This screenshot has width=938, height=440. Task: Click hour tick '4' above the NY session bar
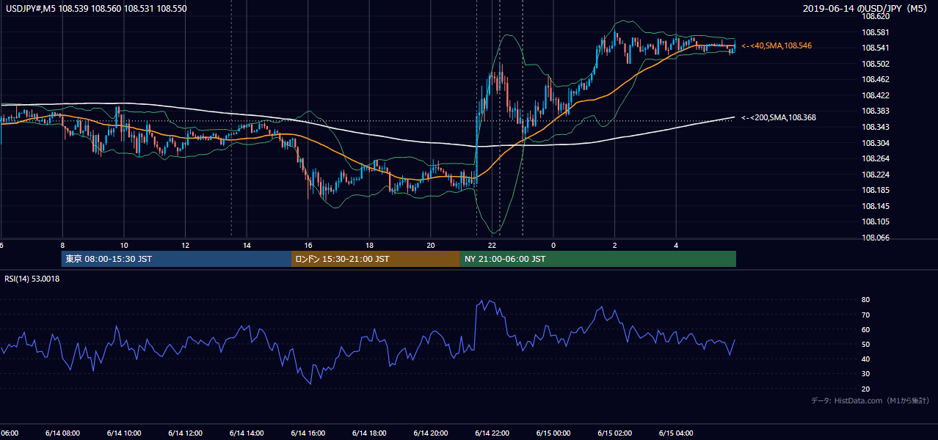pyautogui.click(x=677, y=246)
